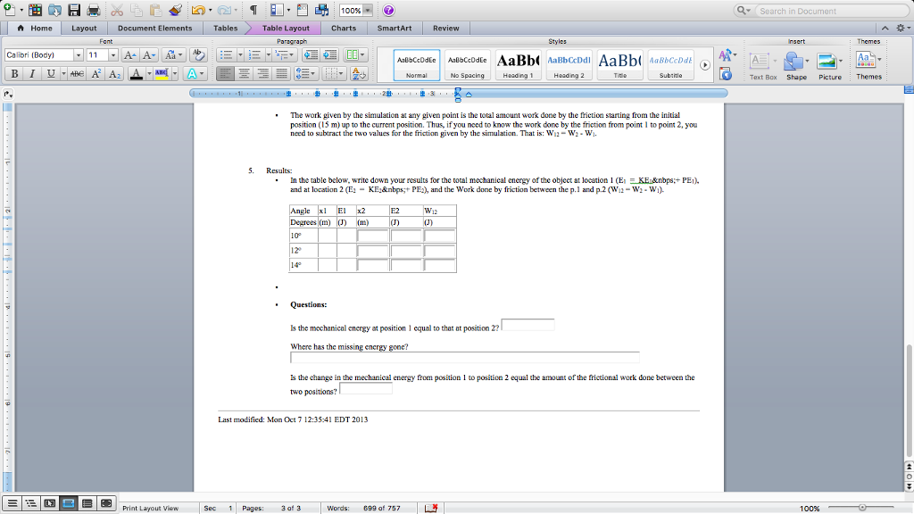Click the Format Painter brush icon
This screenshot has width=914, height=514.
click(x=175, y=11)
